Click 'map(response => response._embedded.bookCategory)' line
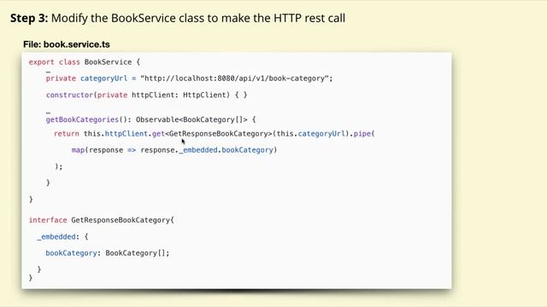 pos(174,150)
